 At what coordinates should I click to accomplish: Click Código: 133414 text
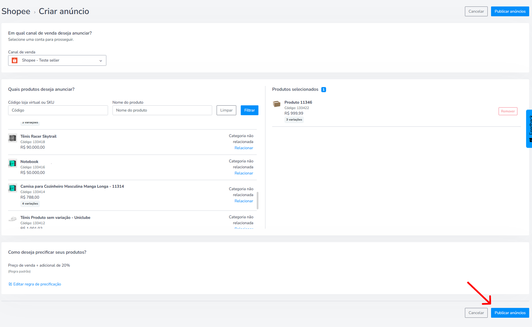pyautogui.click(x=33, y=192)
